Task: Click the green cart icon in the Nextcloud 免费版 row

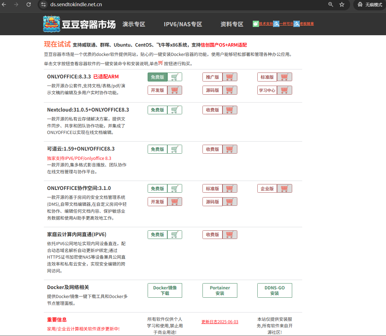Action: (x=175, y=110)
